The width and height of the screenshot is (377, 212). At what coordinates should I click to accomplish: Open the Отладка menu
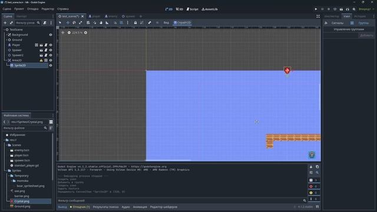point(33,9)
